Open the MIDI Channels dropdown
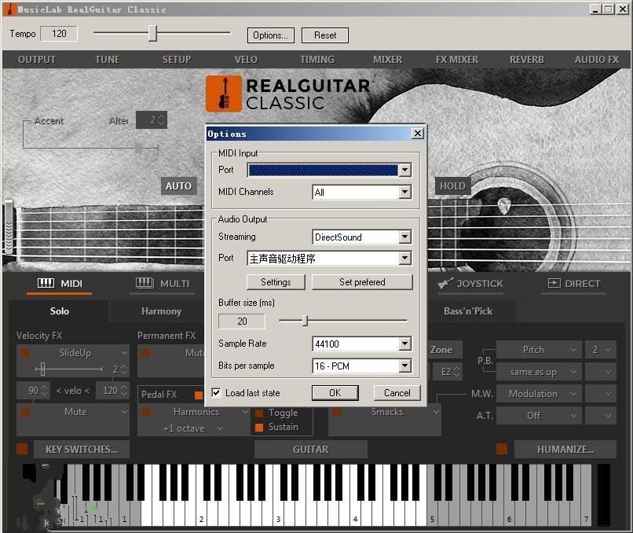Screen dimensions: 633x533 coord(405,192)
